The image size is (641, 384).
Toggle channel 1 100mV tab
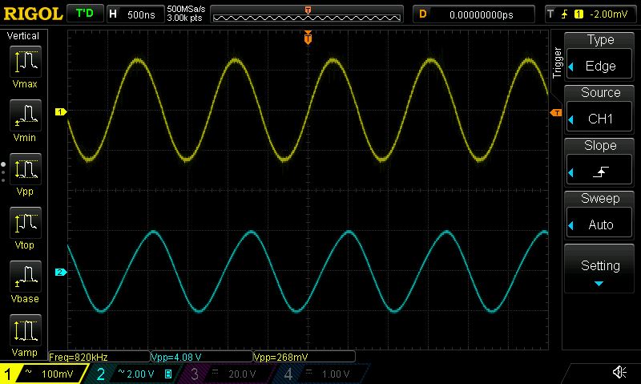coord(44,374)
